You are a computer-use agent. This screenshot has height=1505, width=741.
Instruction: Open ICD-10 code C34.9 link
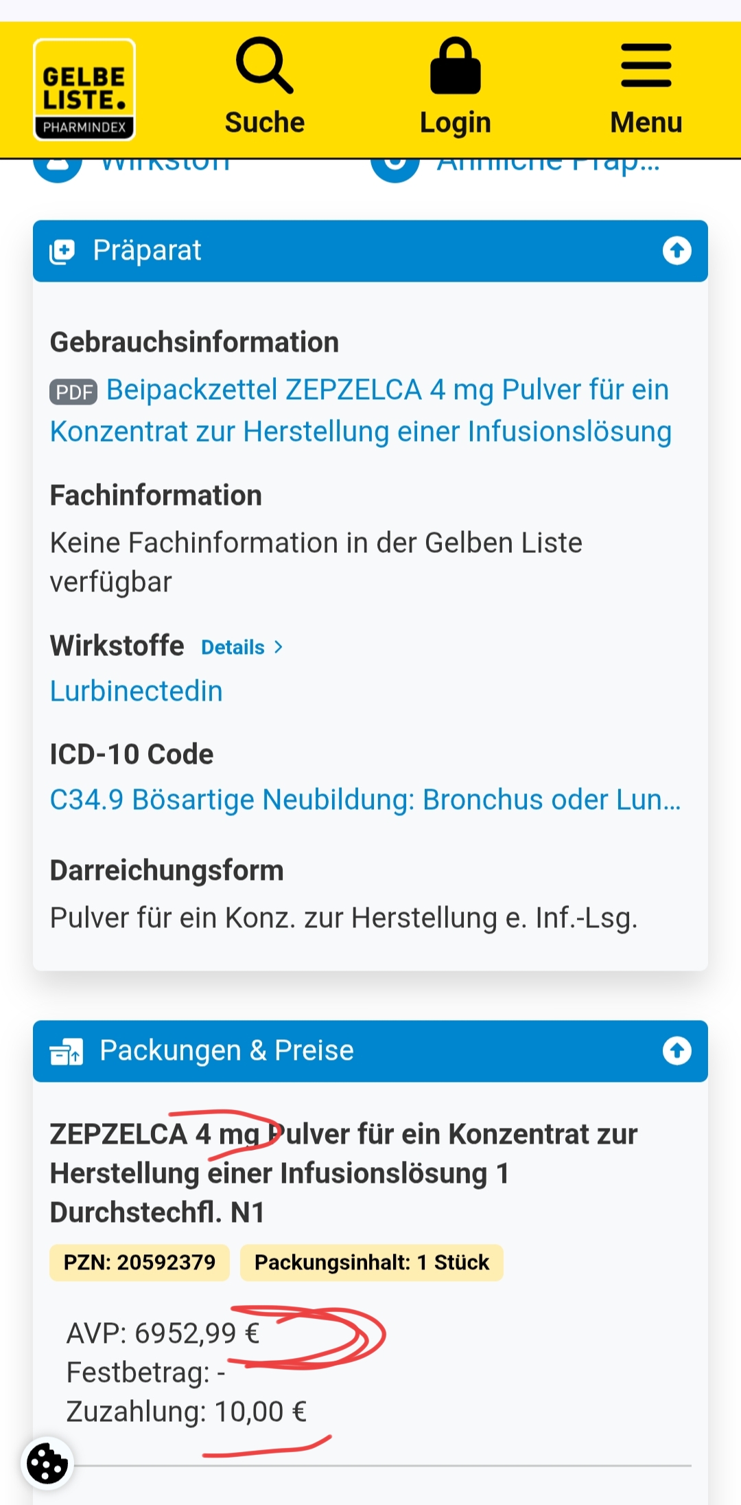366,800
